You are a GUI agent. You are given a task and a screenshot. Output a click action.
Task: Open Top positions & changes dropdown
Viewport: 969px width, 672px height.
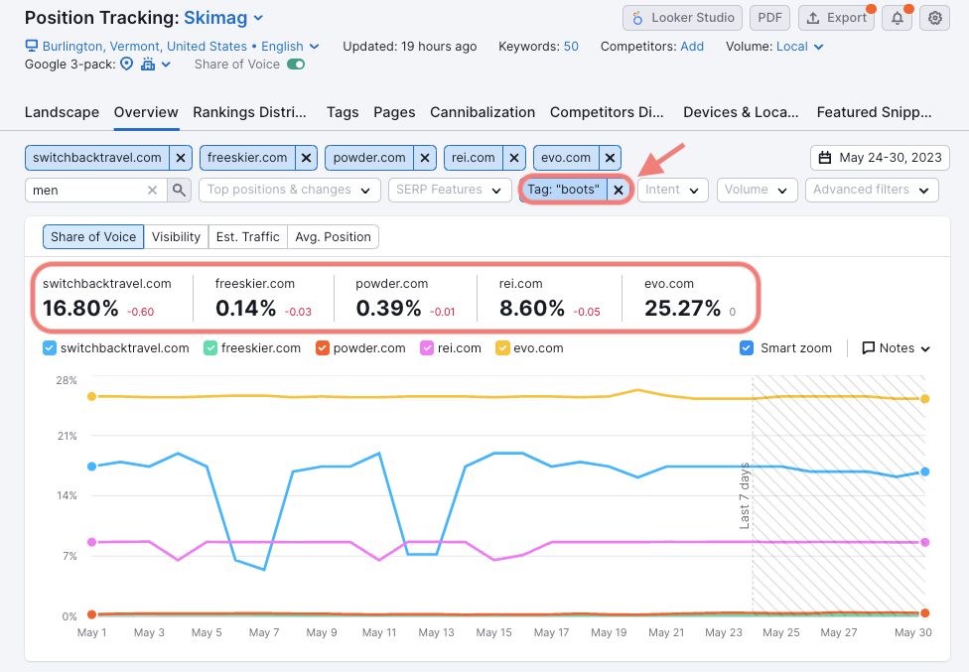point(290,191)
